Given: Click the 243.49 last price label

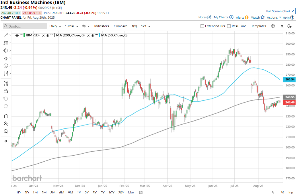Looking at the screenshot, I should pyautogui.click(x=289, y=102).
